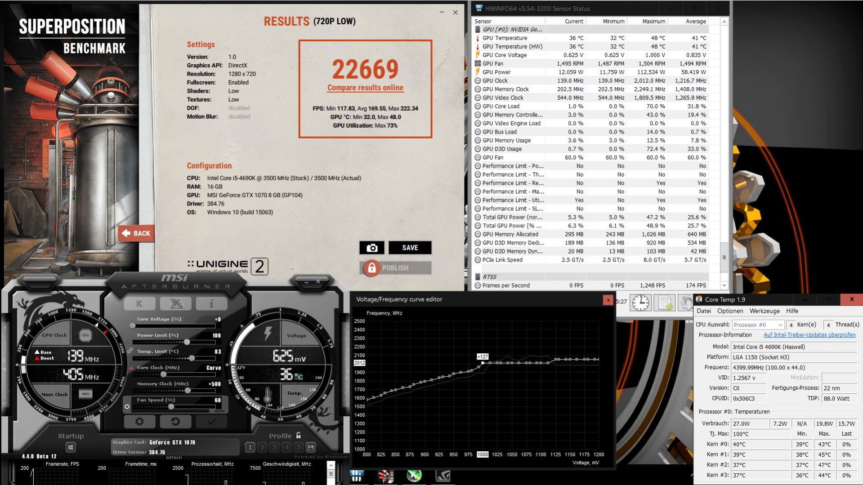This screenshot has width=863, height=485.
Task: Click the Memory Clock slider handle
Action: 188,391
